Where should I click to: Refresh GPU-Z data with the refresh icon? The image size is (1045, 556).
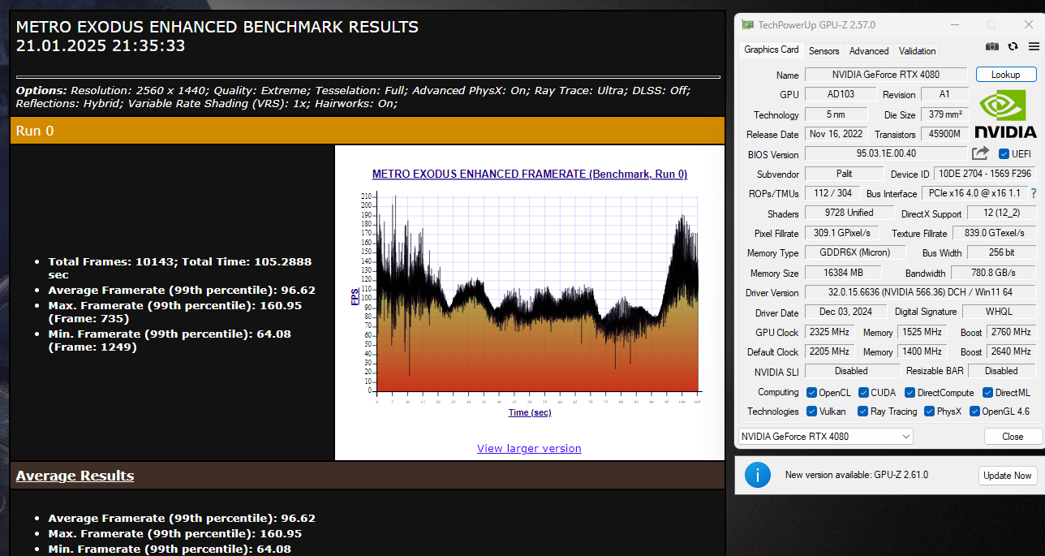pos(1013,47)
